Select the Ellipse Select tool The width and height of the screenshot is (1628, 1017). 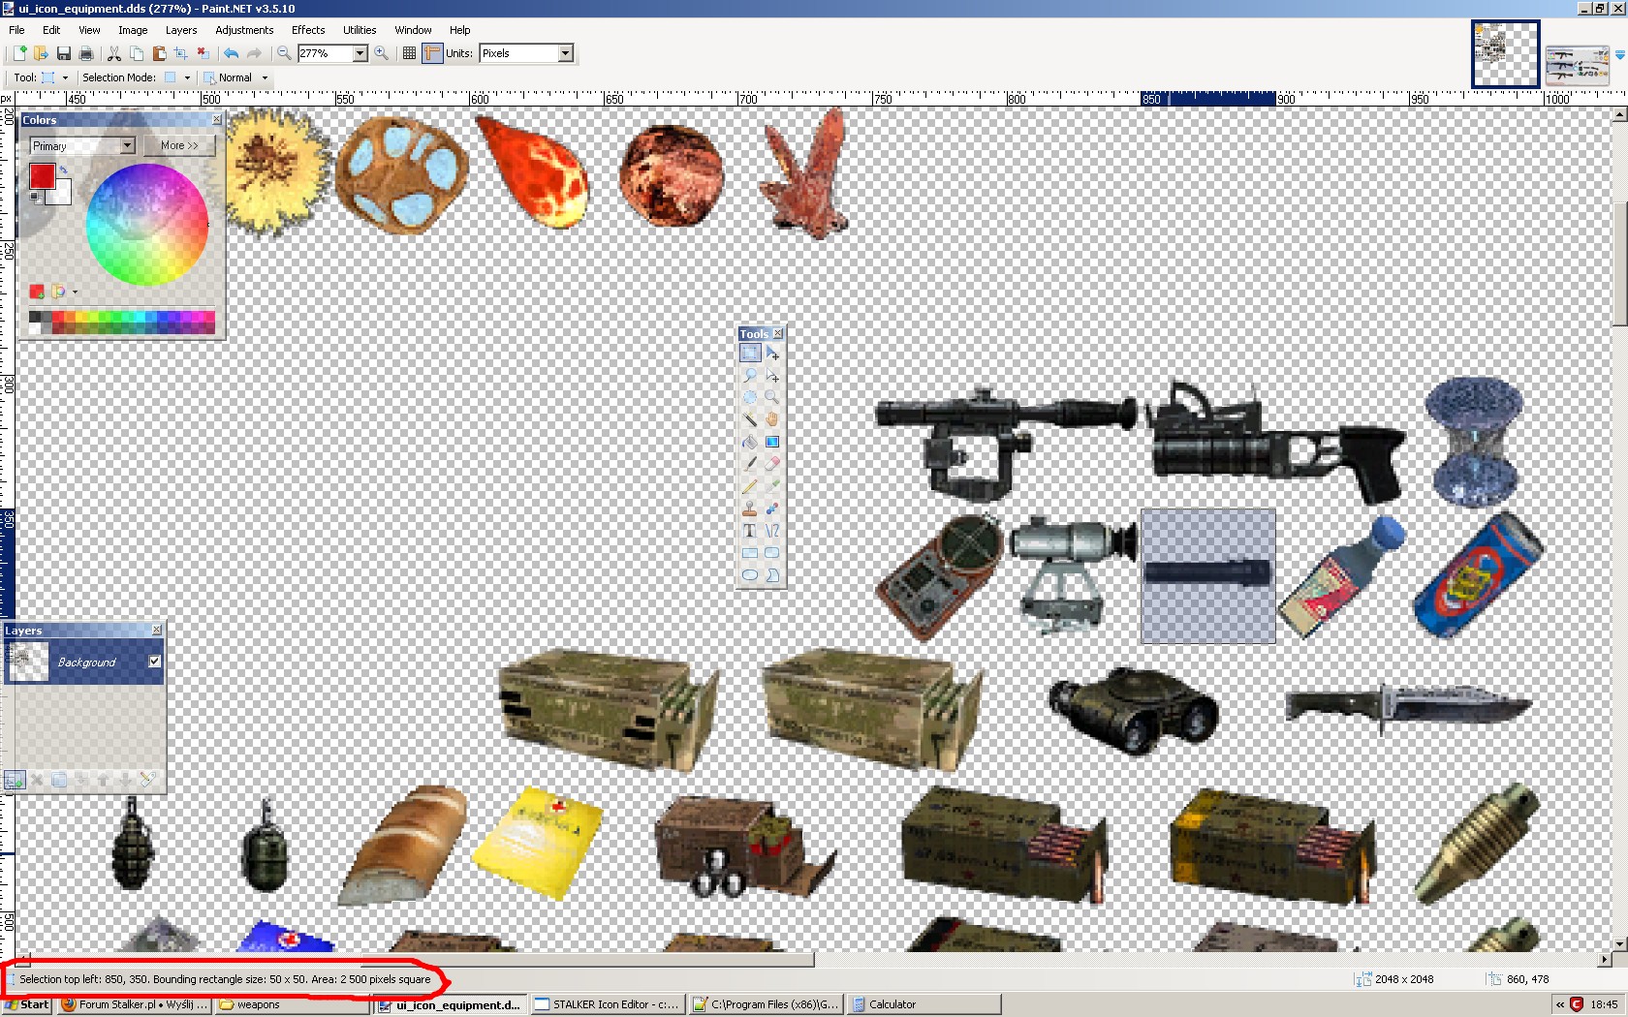point(750,397)
